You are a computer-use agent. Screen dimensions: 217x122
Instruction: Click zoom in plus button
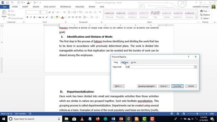(x=206, y=114)
